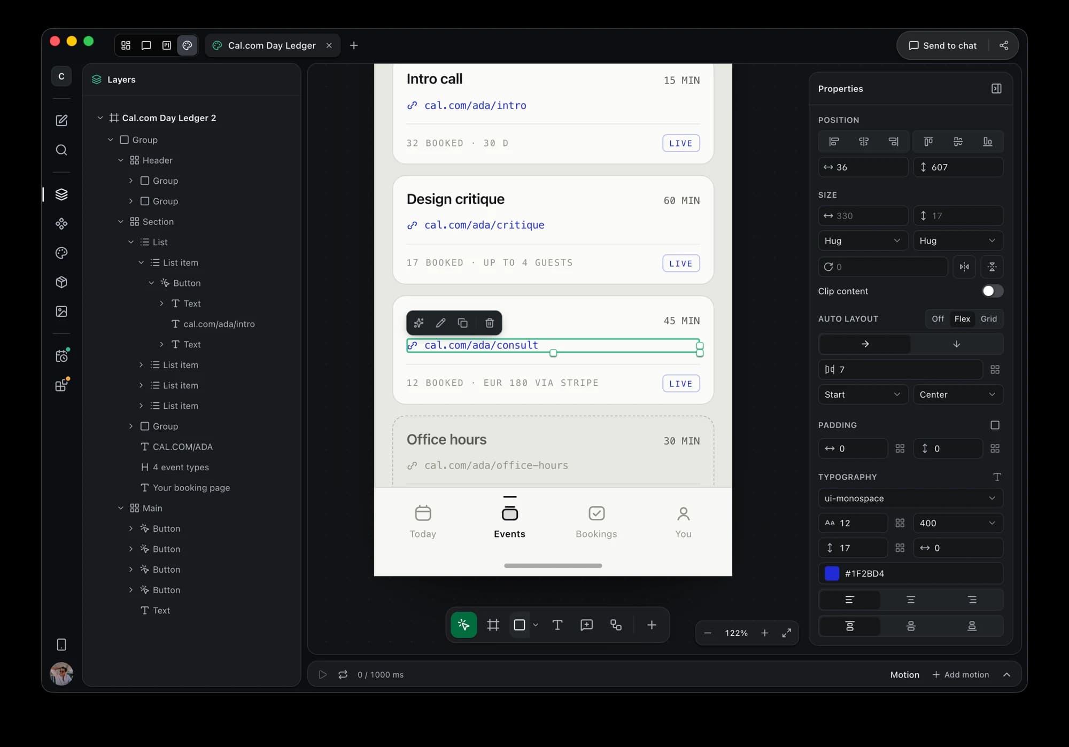Image resolution: width=1069 pixels, height=747 pixels.
Task: Click the mobile device preview icon
Action: [x=61, y=644]
